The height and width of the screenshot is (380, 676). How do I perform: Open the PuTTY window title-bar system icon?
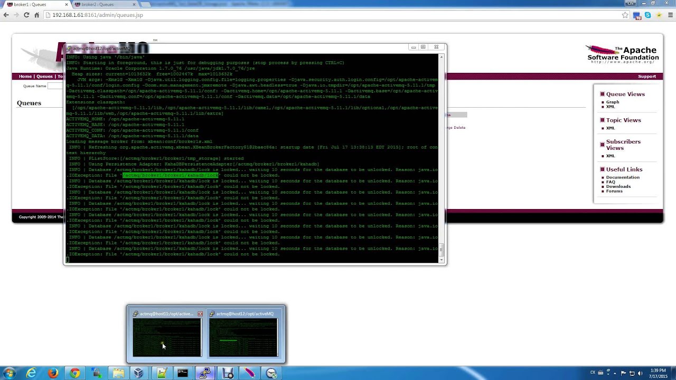pyautogui.click(x=69, y=48)
